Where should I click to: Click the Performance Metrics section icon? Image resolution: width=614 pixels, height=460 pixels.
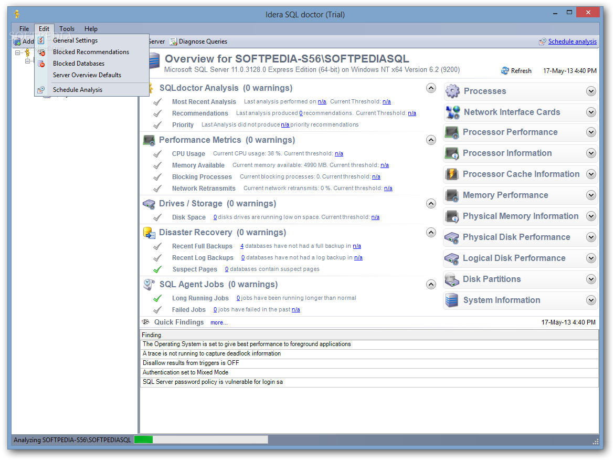point(149,140)
